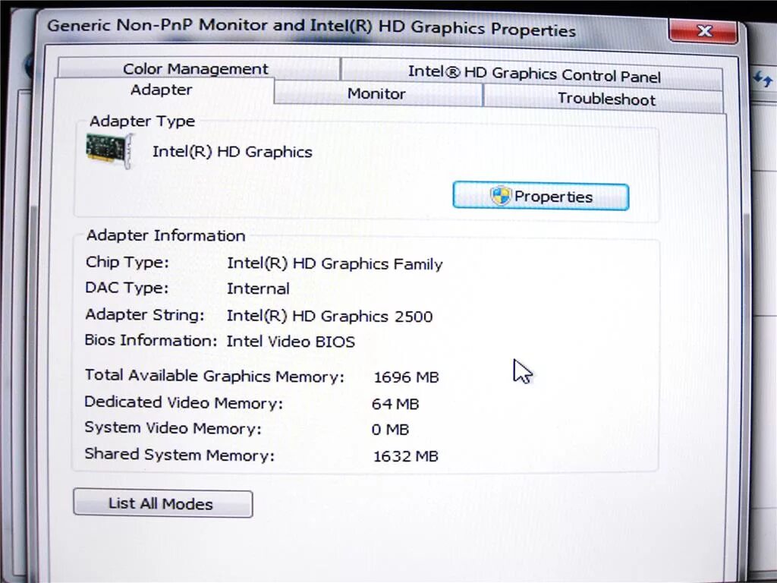The image size is (777, 583).
Task: Click the Bios Information label
Action: [x=151, y=341]
